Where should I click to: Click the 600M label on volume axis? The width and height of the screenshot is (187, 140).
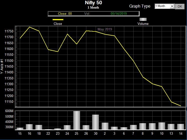coord(9,111)
